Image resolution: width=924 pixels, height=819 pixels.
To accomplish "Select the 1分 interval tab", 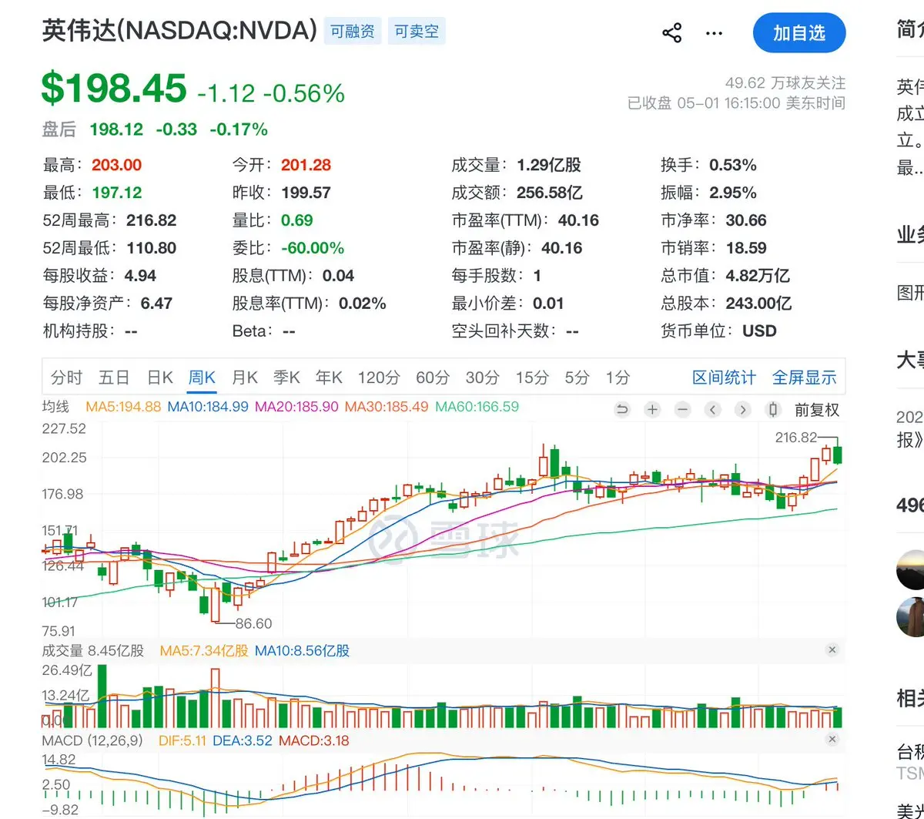I will pyautogui.click(x=618, y=378).
